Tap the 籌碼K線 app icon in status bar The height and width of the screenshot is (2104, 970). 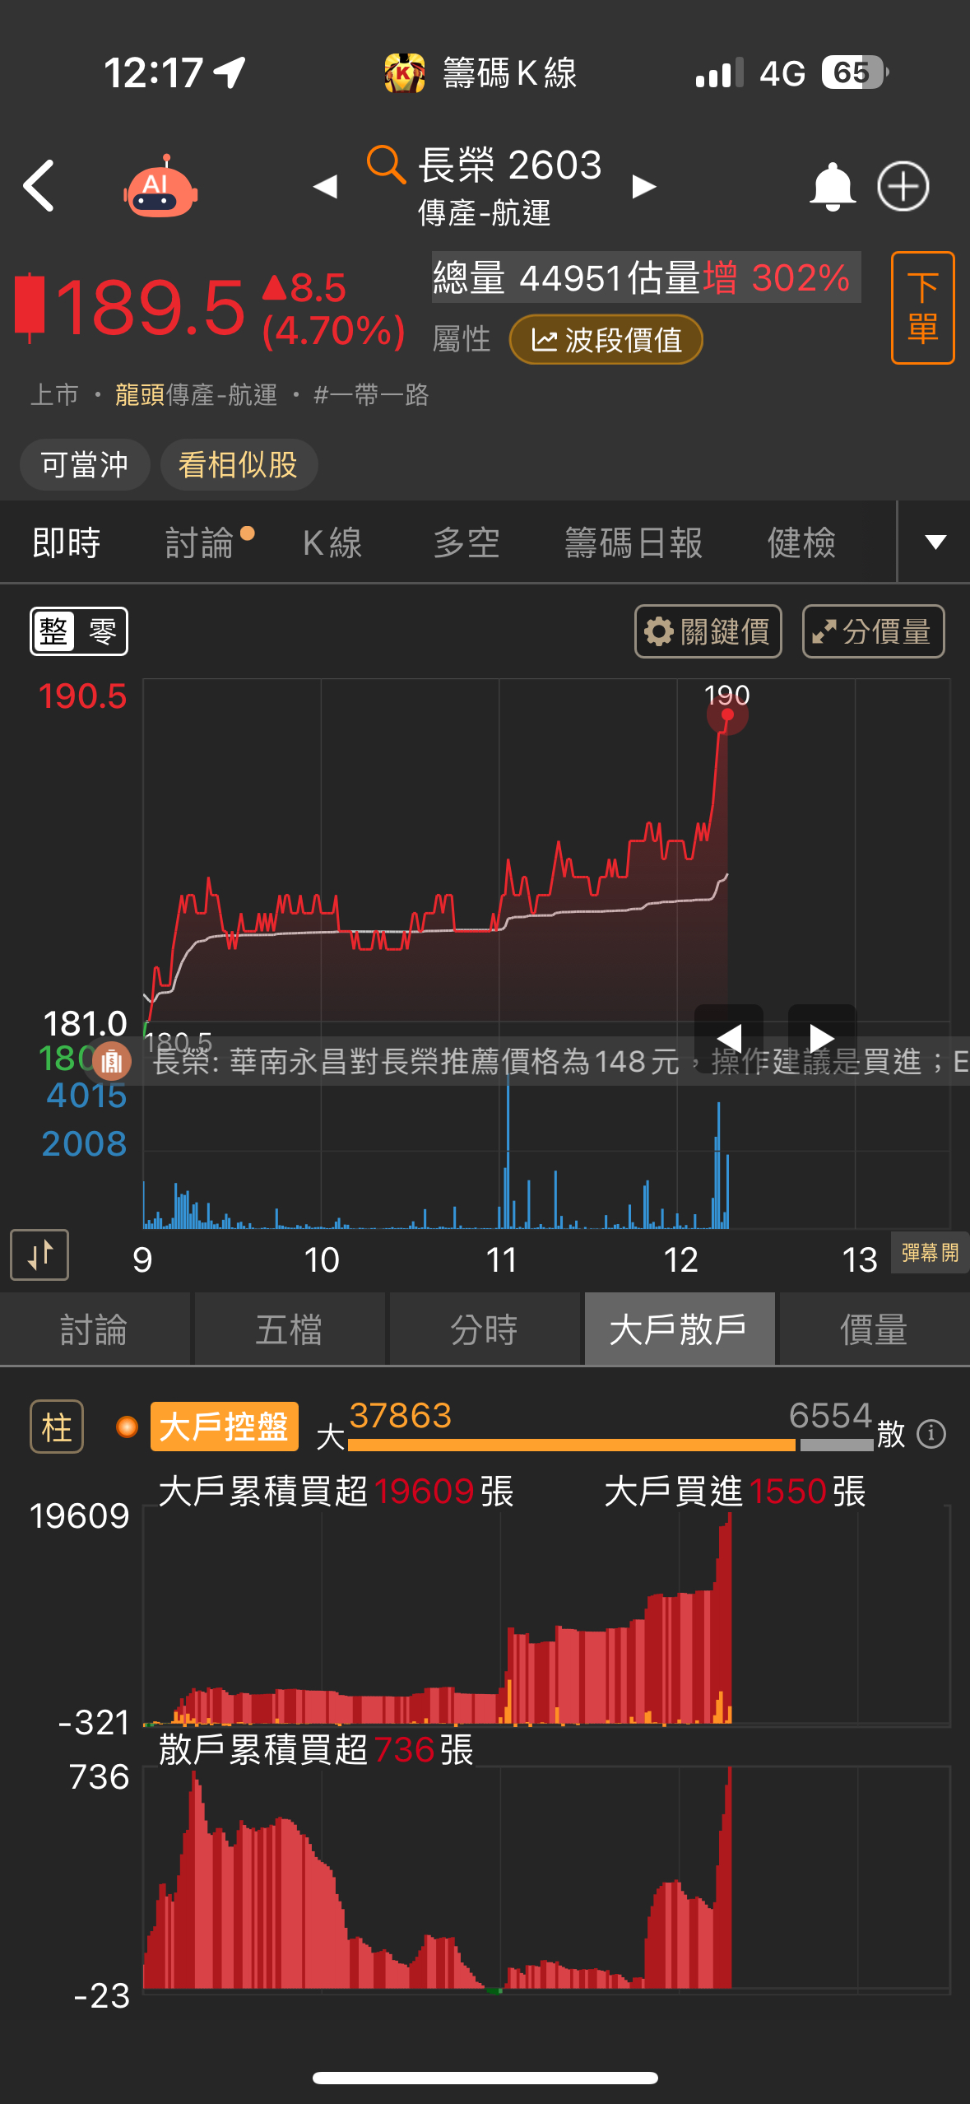tap(404, 73)
